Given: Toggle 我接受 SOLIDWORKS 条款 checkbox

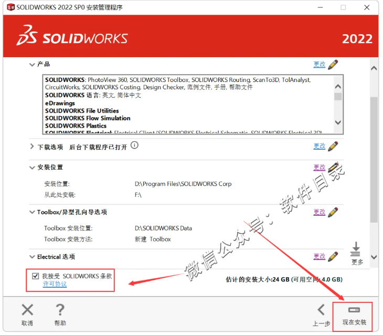Looking at the screenshot, I should click(36, 276).
